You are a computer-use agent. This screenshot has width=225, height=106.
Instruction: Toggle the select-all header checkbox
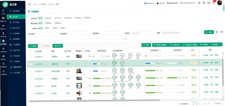click(31, 51)
